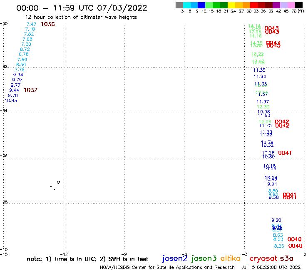308x271 pixels.
Task: Click the wave height 7.68
Action: 27,39
